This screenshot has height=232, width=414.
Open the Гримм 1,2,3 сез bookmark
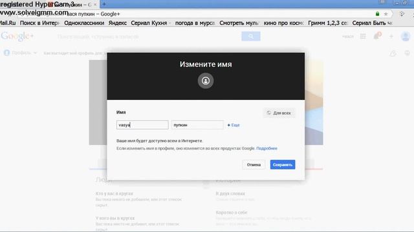(x=328, y=23)
